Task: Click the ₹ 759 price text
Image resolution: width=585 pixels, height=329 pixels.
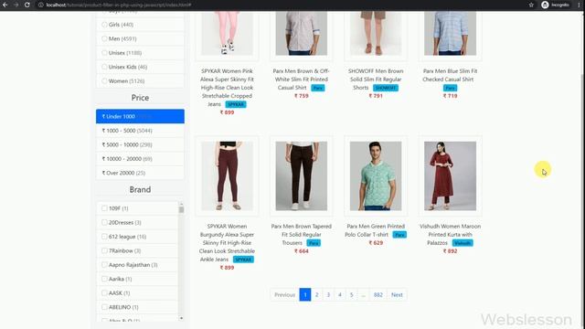Action: pyautogui.click(x=301, y=96)
